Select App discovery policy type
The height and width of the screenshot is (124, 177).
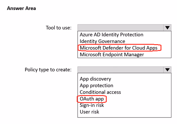[95, 79]
